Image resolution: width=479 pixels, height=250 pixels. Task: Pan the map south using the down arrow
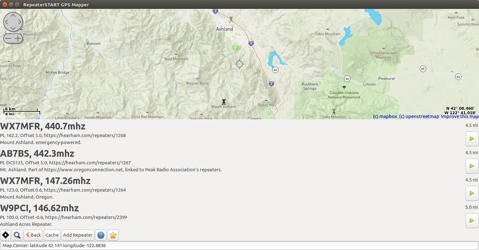coord(13,28)
